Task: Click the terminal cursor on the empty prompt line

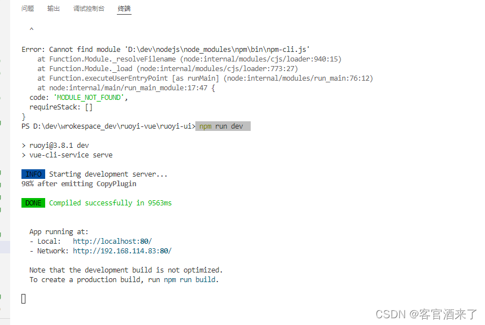Action: 23,298
